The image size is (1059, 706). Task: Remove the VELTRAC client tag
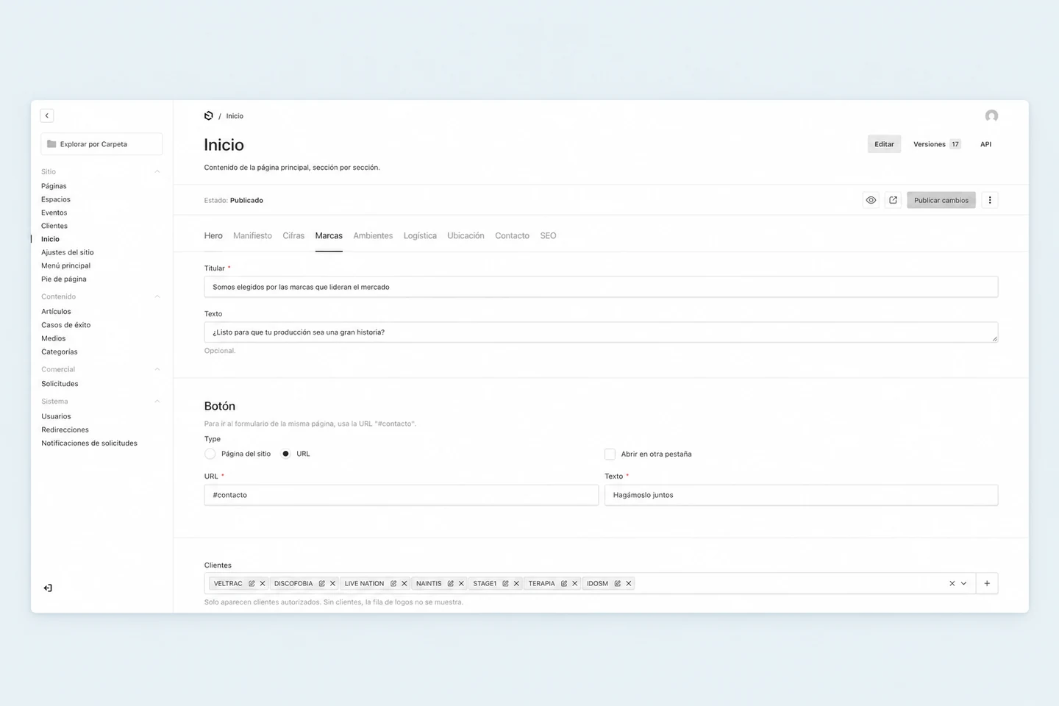(263, 583)
